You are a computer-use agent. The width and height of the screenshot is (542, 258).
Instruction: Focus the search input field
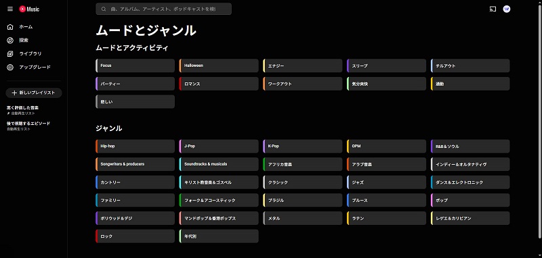(163, 9)
